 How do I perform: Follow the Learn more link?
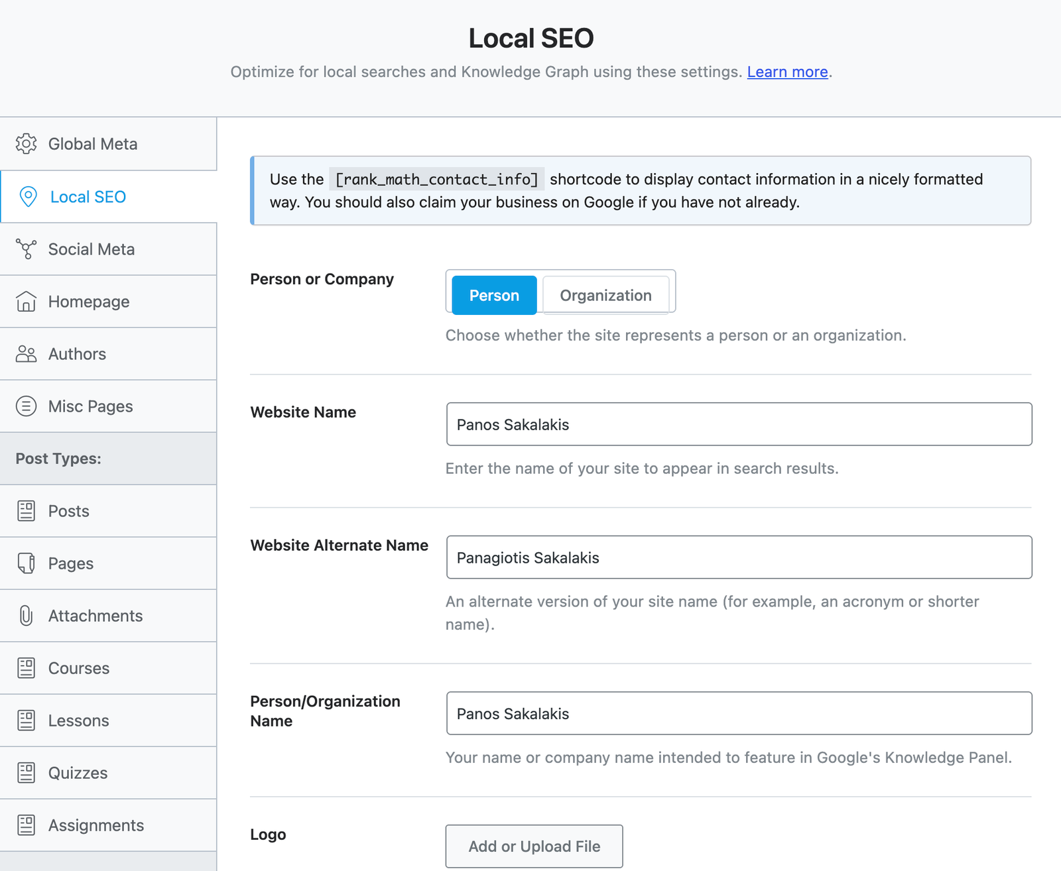787,72
